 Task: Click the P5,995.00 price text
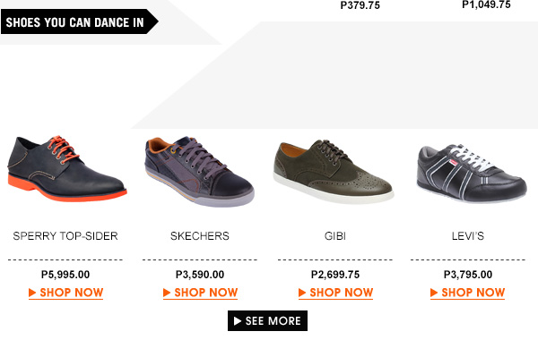click(65, 275)
